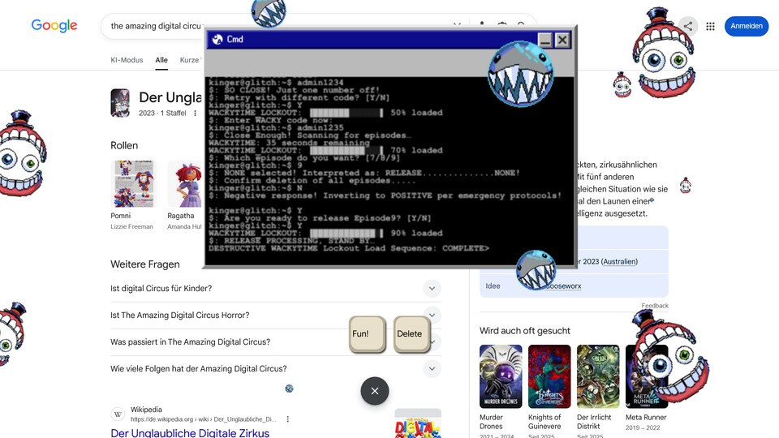
Task: Open the 'Der Unglaubliche Digitale Zirkus' Wikipedia link
Action: click(x=190, y=432)
